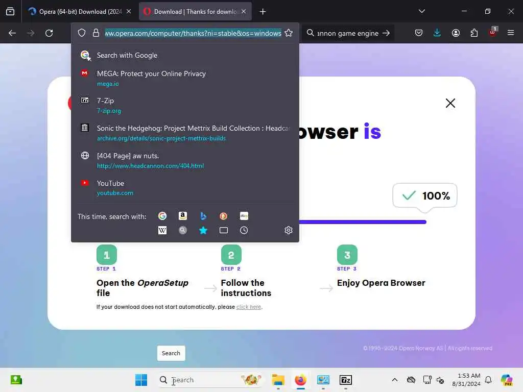Screen dimensions: 523x392
Task: Save page to Pocket
Action: 419,33
